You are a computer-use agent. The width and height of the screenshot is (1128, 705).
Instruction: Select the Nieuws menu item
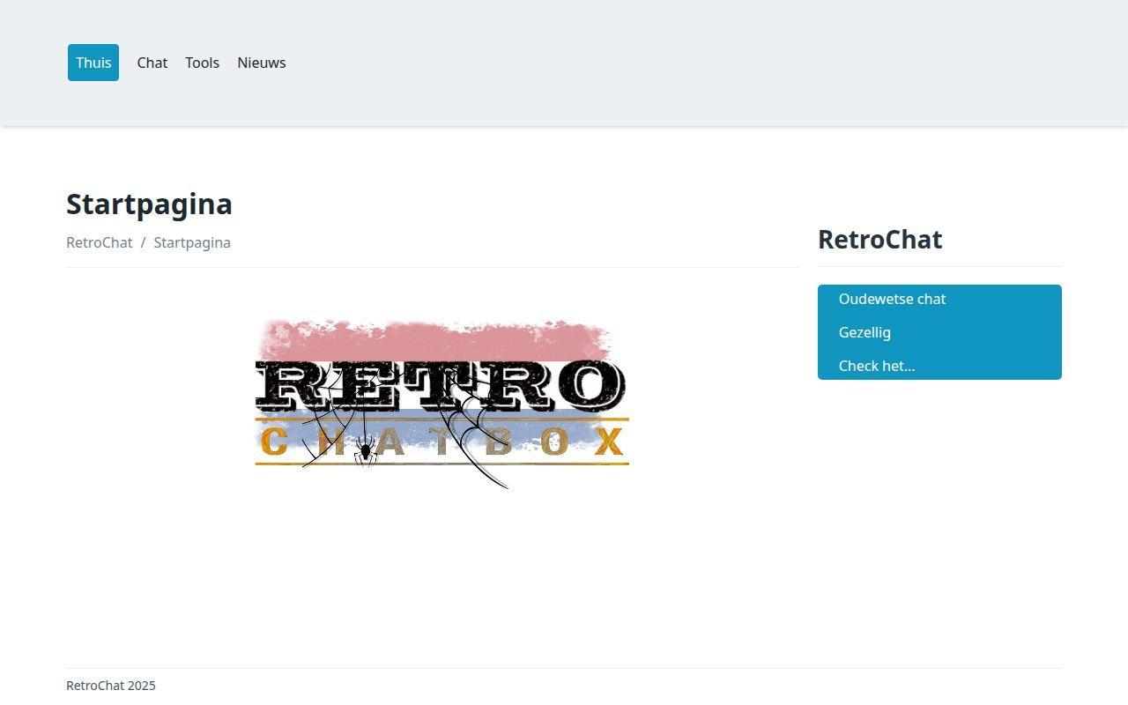(x=262, y=63)
